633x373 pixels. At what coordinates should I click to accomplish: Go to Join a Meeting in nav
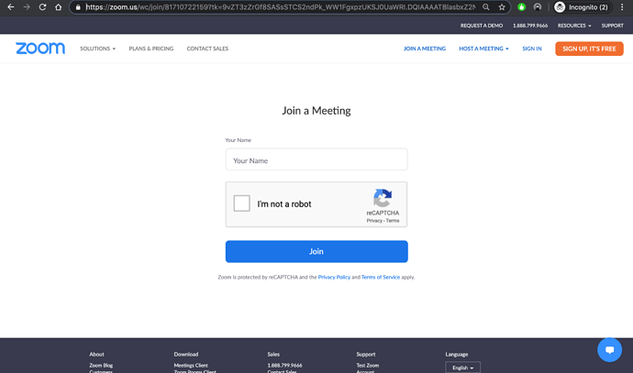[x=425, y=49]
